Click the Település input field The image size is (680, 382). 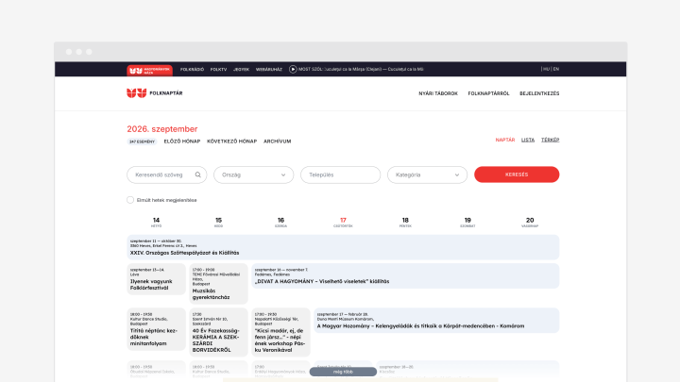click(340, 175)
